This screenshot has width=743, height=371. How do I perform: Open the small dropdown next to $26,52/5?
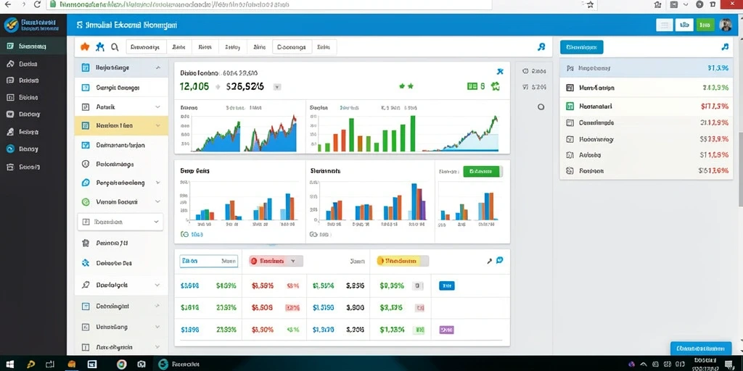pyautogui.click(x=277, y=87)
